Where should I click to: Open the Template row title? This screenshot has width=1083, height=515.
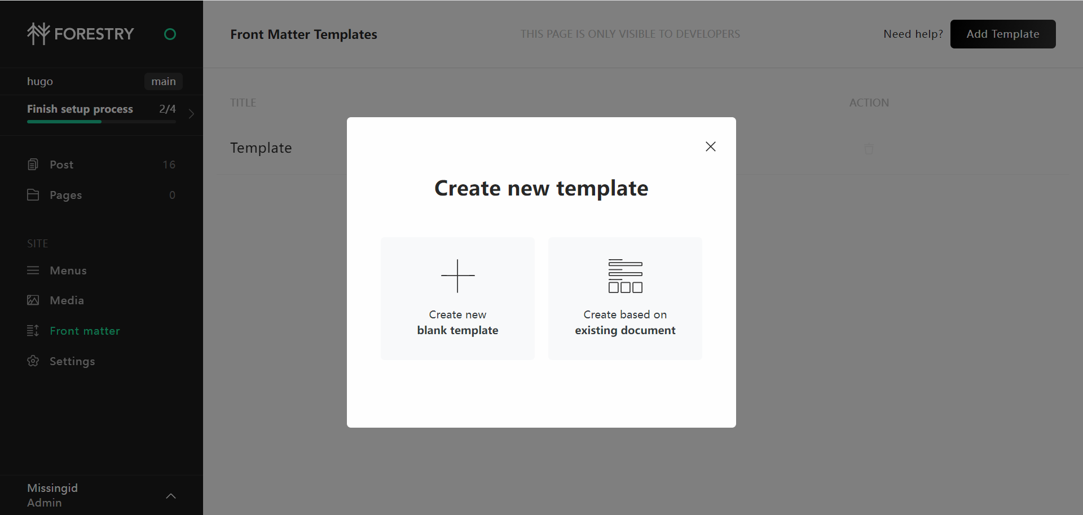261,148
